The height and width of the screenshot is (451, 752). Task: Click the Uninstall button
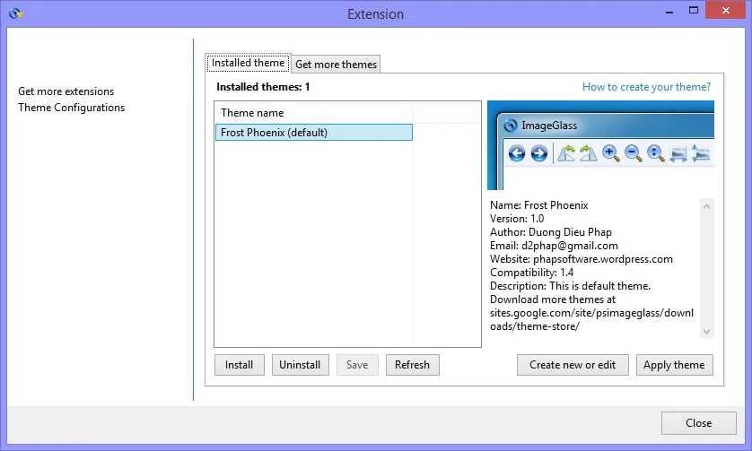click(x=300, y=365)
